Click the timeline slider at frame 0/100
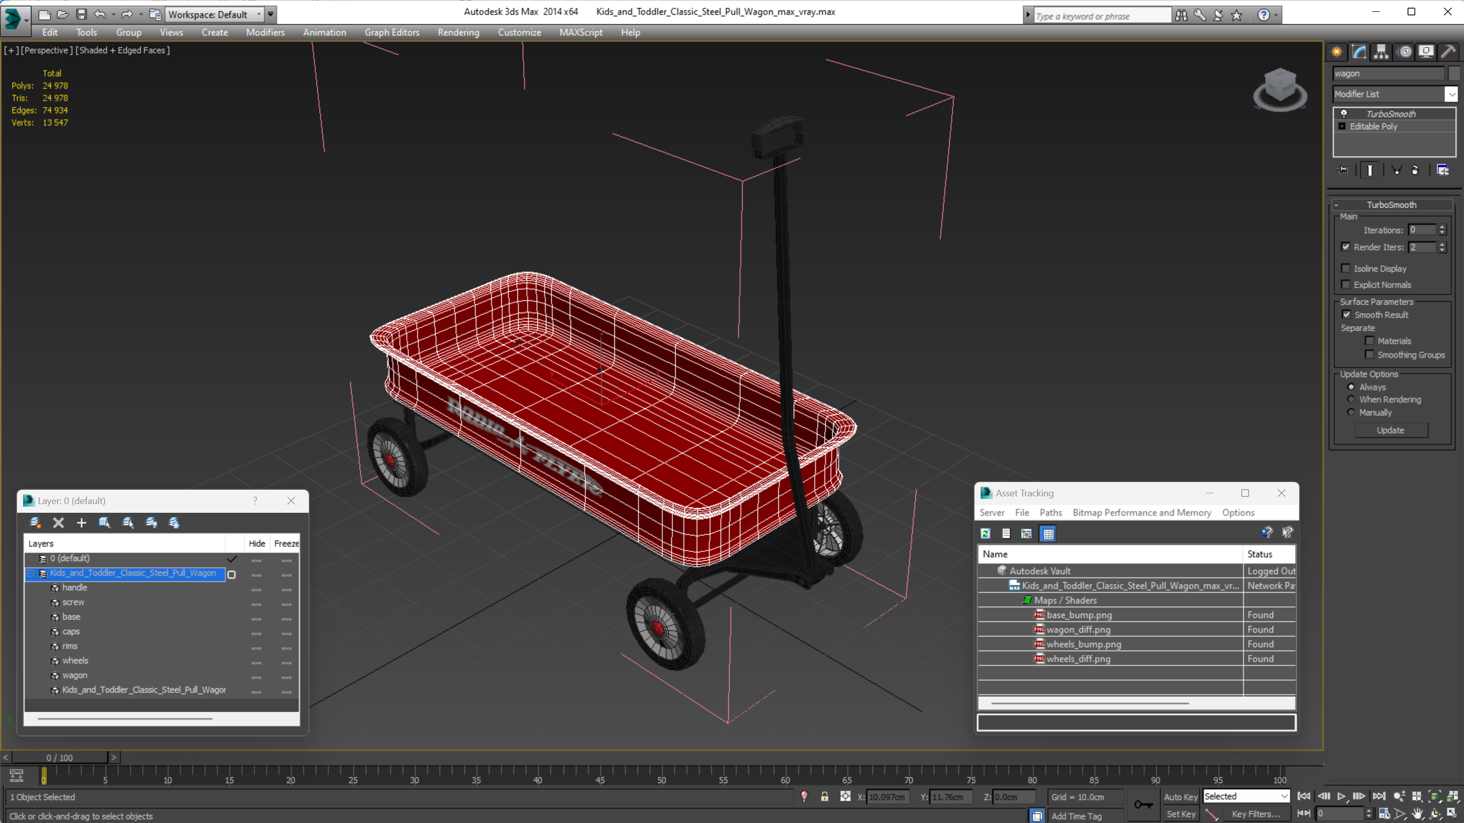The width and height of the screenshot is (1464, 823). coord(59,757)
